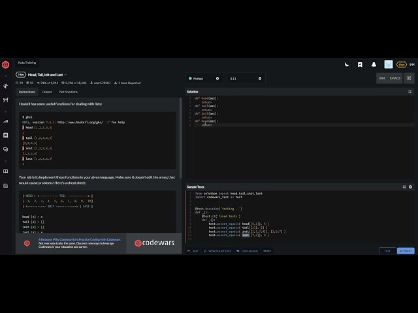Viewport: 418px width, 313px height.
Task: Click the collections count 33 icon
Action: [x=29, y=83]
